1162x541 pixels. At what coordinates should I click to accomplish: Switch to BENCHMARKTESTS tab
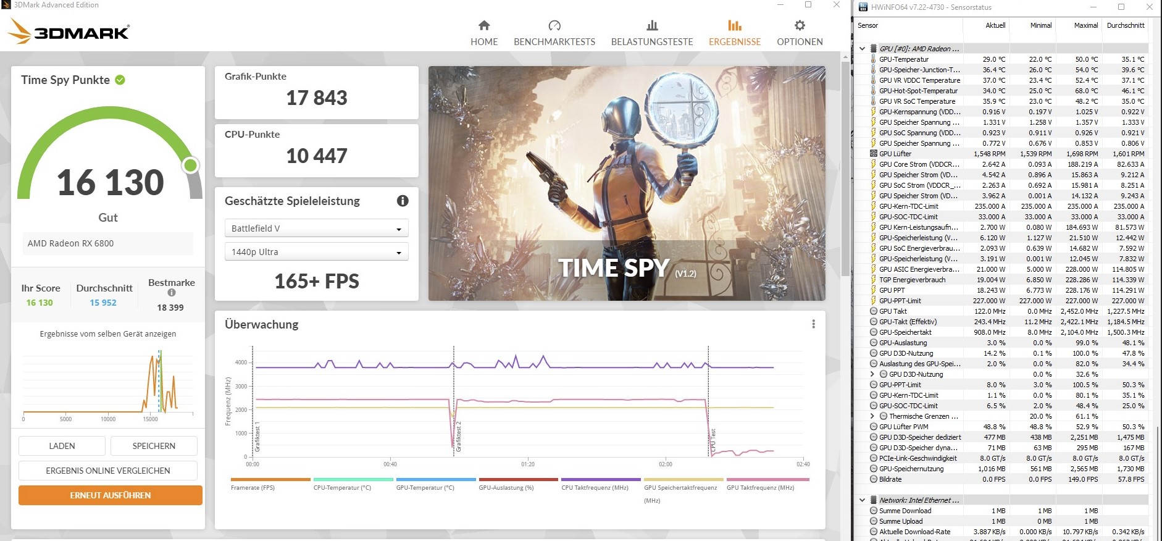pos(554,42)
